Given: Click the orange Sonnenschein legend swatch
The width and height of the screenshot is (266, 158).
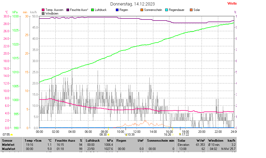Looking at the screenshot, I should point(142,10).
